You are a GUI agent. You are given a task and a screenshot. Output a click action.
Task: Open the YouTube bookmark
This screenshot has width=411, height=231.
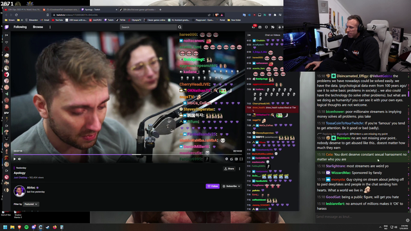57,20
